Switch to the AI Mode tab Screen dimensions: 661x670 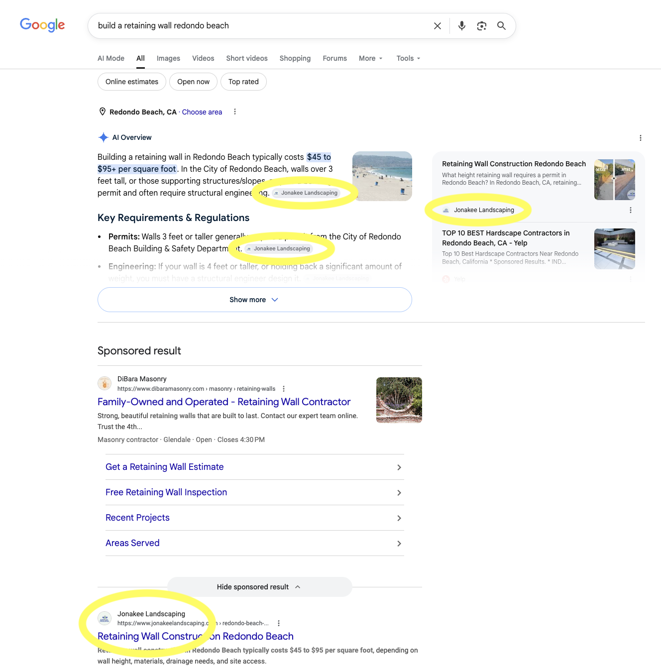[111, 58]
